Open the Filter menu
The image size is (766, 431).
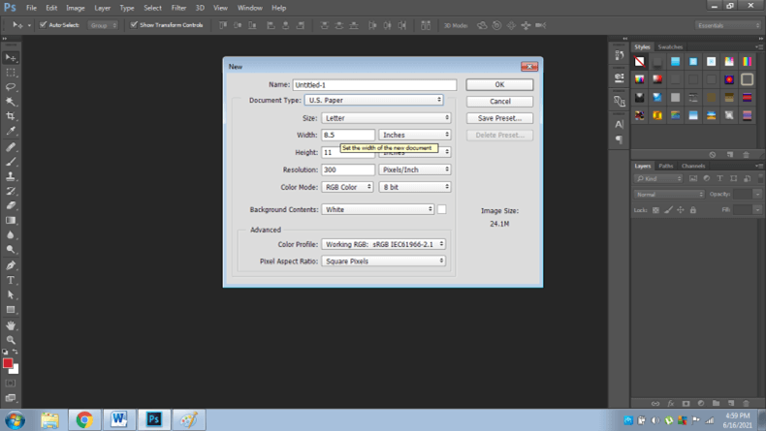(178, 8)
